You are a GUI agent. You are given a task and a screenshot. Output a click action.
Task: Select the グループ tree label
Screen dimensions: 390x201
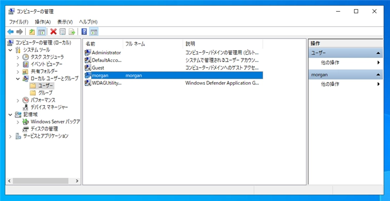pos(45,93)
